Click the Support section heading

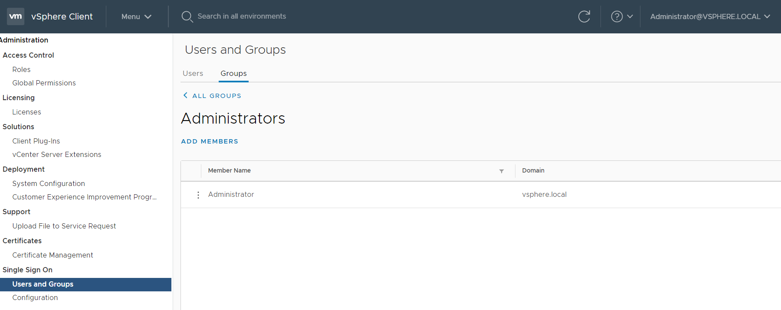click(16, 212)
